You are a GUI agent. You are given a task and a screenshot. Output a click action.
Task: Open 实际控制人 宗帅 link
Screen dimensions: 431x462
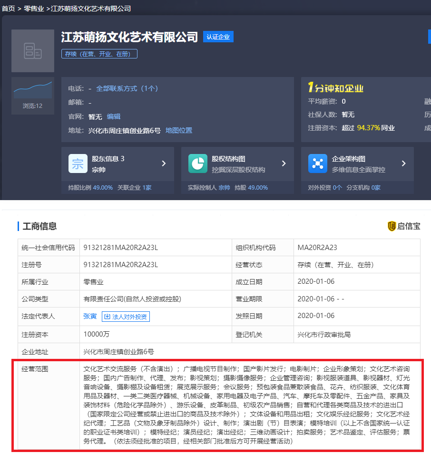[224, 188]
